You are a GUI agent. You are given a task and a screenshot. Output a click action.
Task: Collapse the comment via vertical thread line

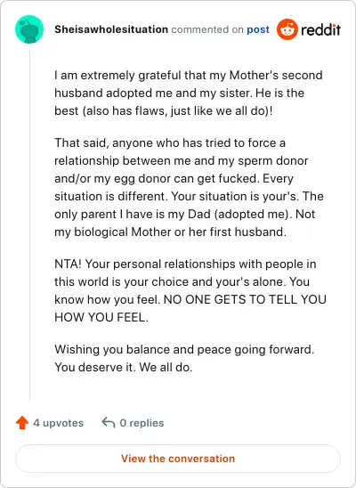coord(30,224)
